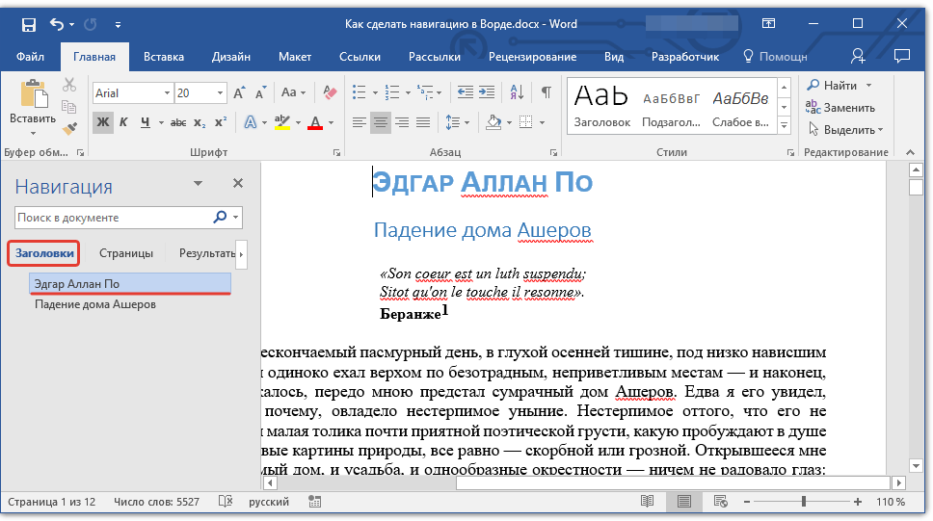Justify the paragraph text
Image resolution: width=933 pixels, height=521 pixels.
click(x=423, y=122)
